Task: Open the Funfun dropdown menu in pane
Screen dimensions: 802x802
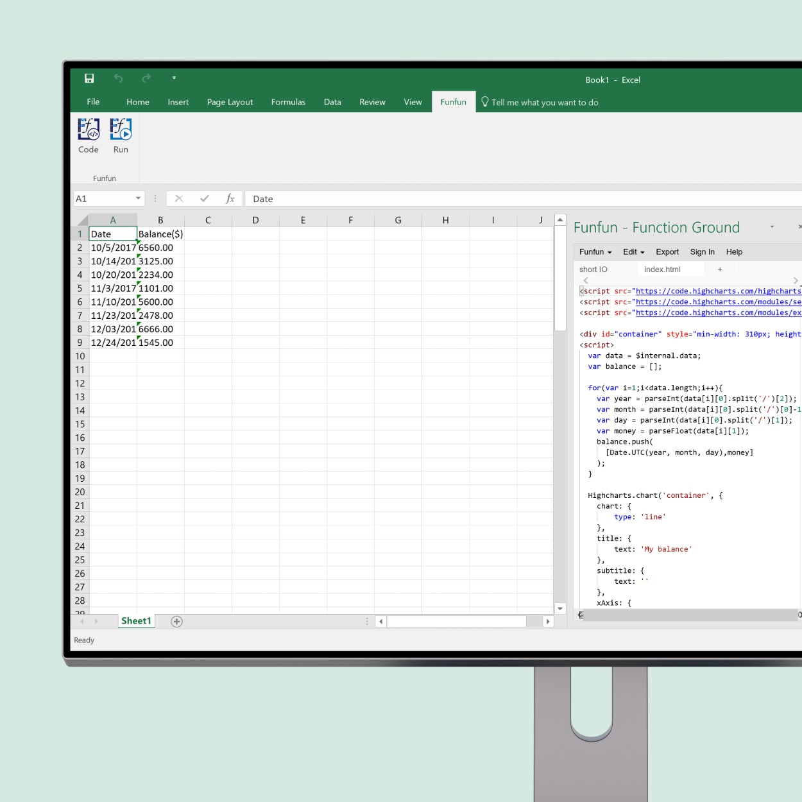Action: click(x=595, y=252)
